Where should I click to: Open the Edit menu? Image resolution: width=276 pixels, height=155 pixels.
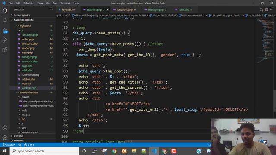coord(18,3)
